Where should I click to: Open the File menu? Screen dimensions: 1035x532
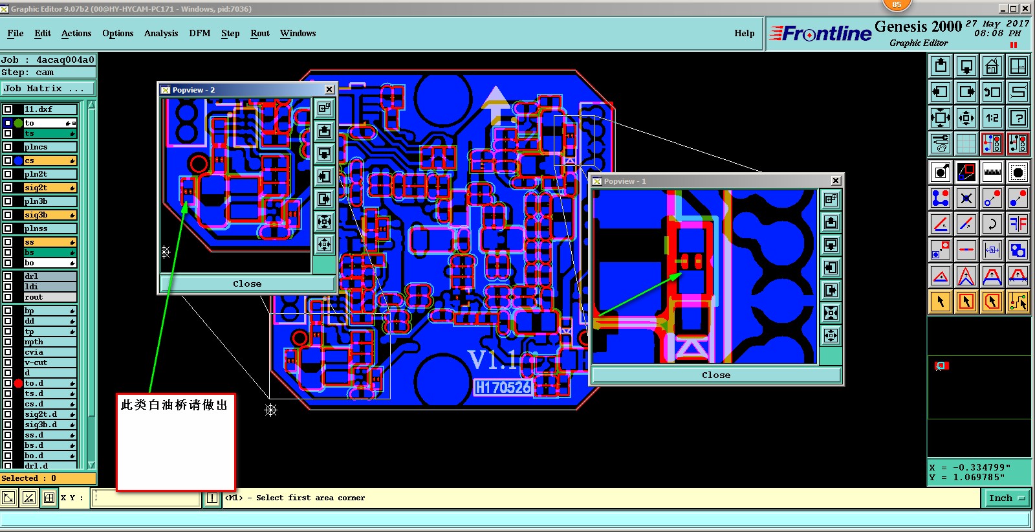click(16, 34)
